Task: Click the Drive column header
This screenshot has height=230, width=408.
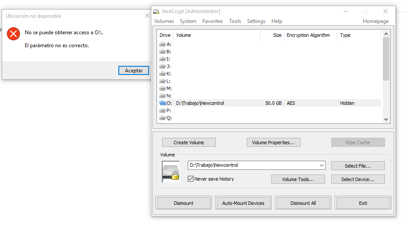Action: click(x=165, y=35)
